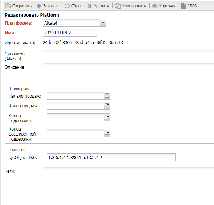Click the sysObjectID.0 OID input field
Screen dimensions: 214x205
[111, 157]
